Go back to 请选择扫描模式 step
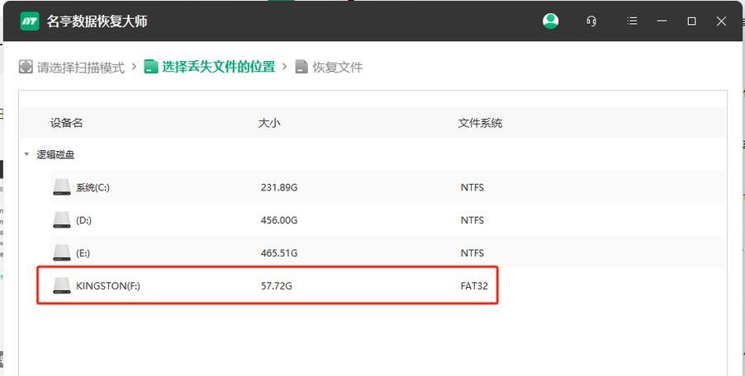This screenshot has width=745, height=376. click(81, 68)
